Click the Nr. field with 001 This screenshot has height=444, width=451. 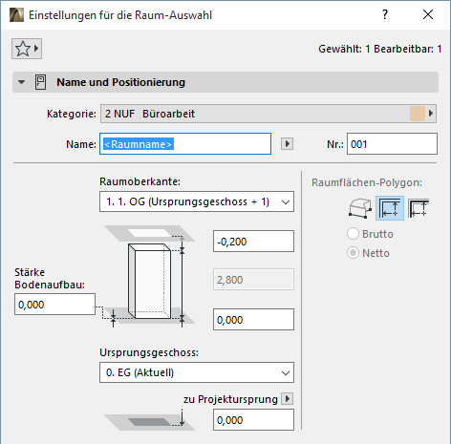pyautogui.click(x=392, y=144)
